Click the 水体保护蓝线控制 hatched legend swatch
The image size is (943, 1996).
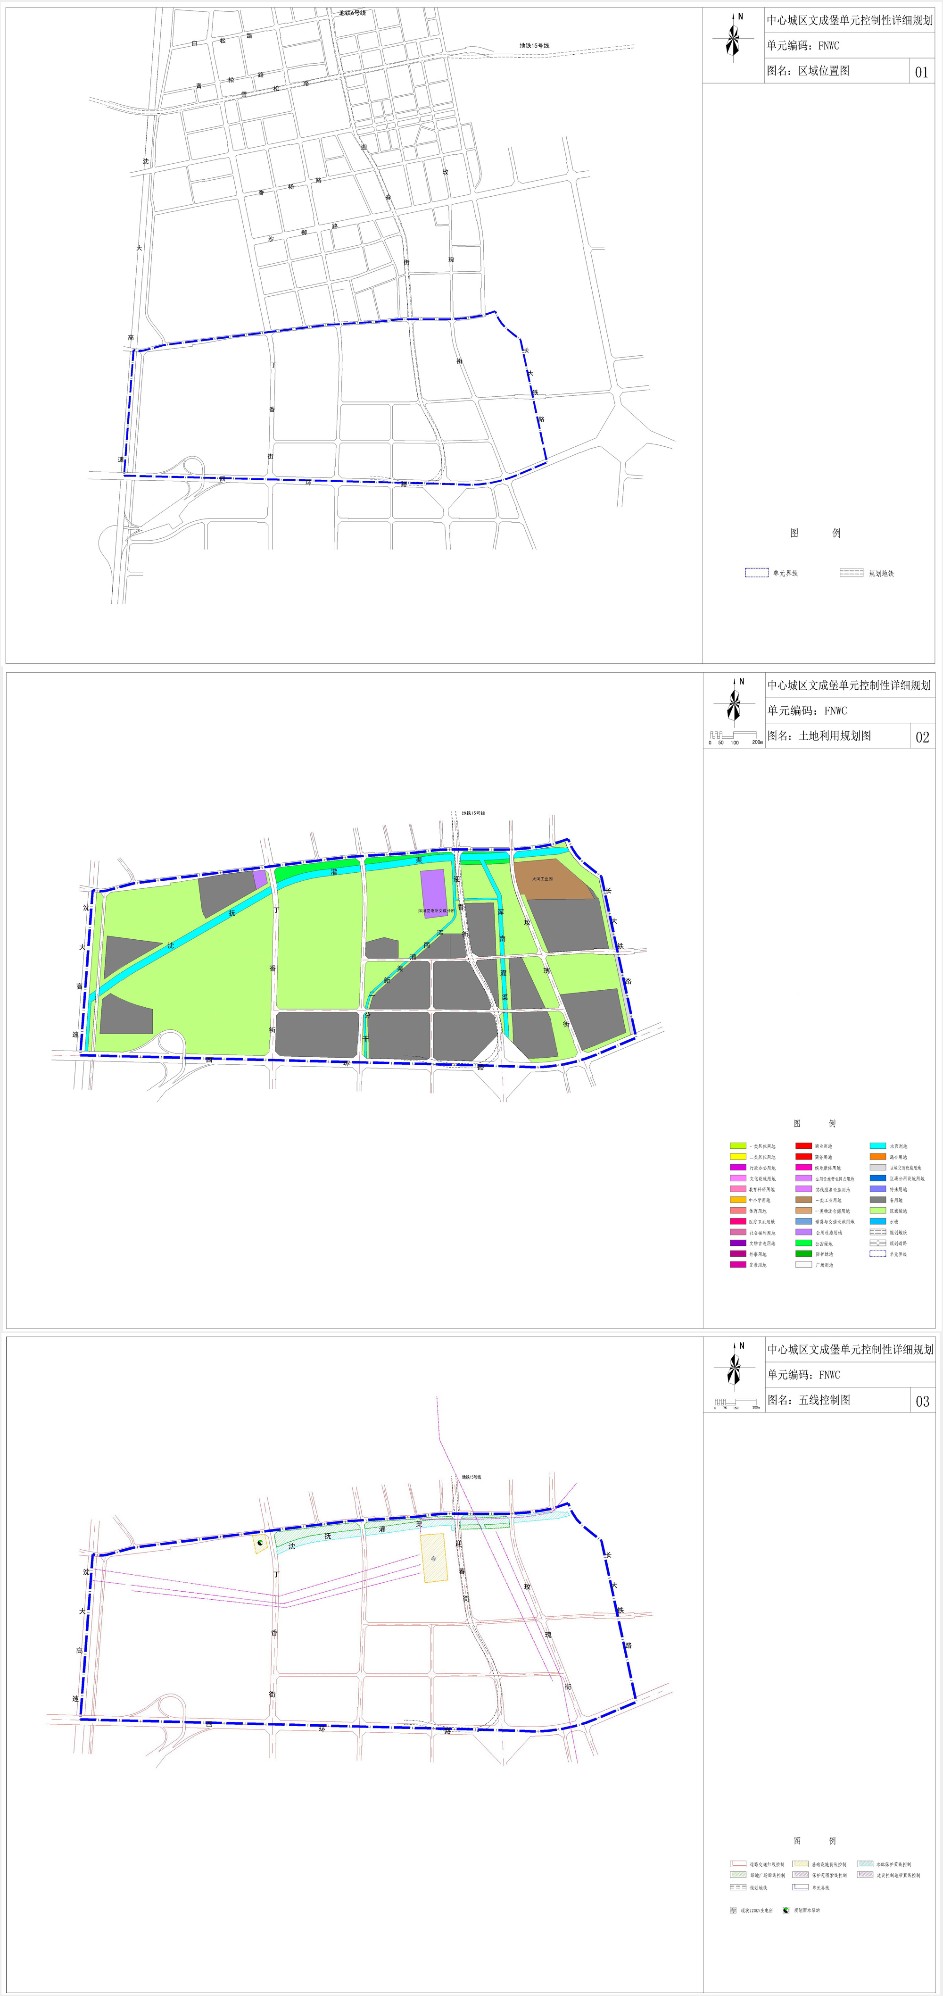pos(865,1864)
